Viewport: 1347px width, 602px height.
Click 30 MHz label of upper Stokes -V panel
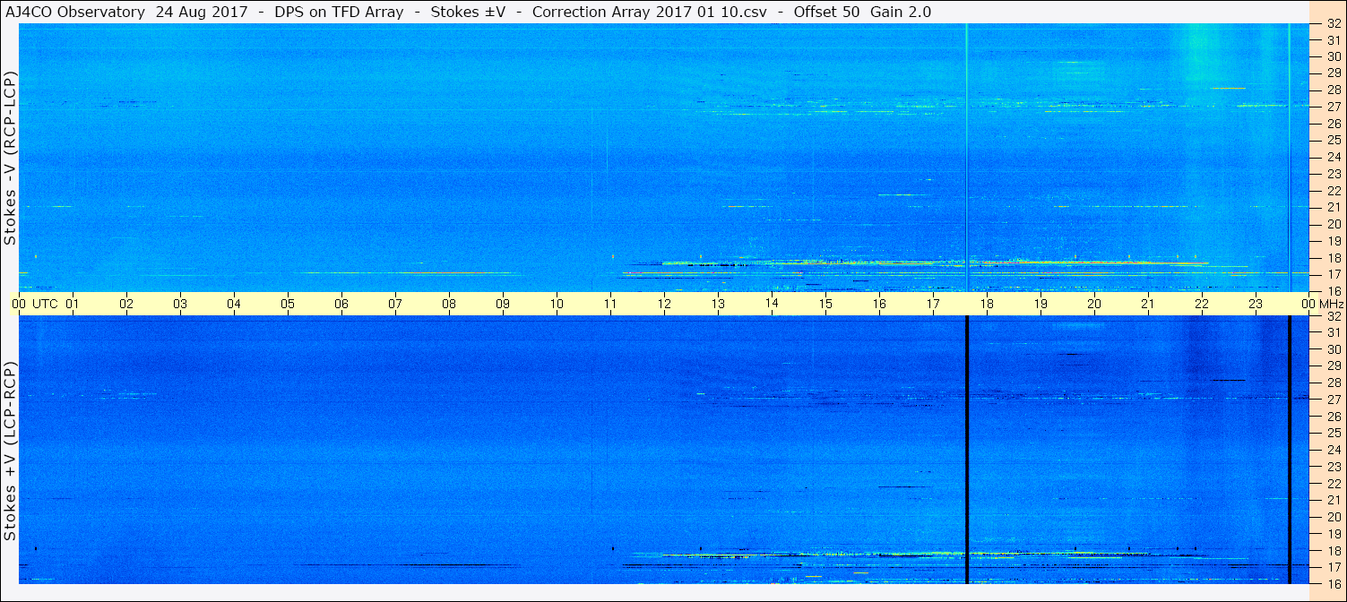click(1333, 56)
